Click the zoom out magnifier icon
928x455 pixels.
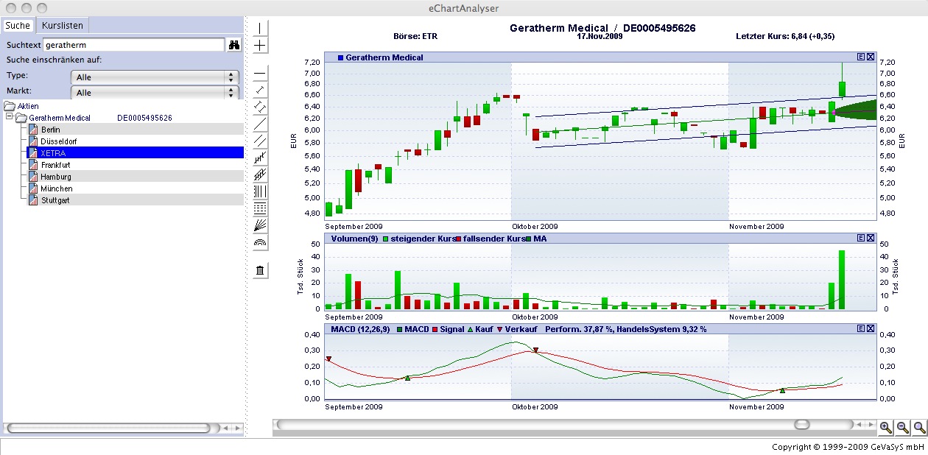(902, 427)
